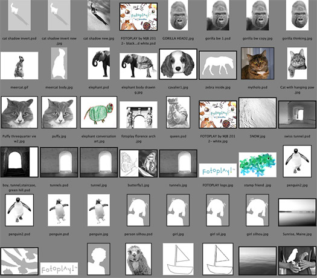The image size is (317, 278).
Task: Select person silhou.psd file
Action: pyautogui.click(x=138, y=210)
